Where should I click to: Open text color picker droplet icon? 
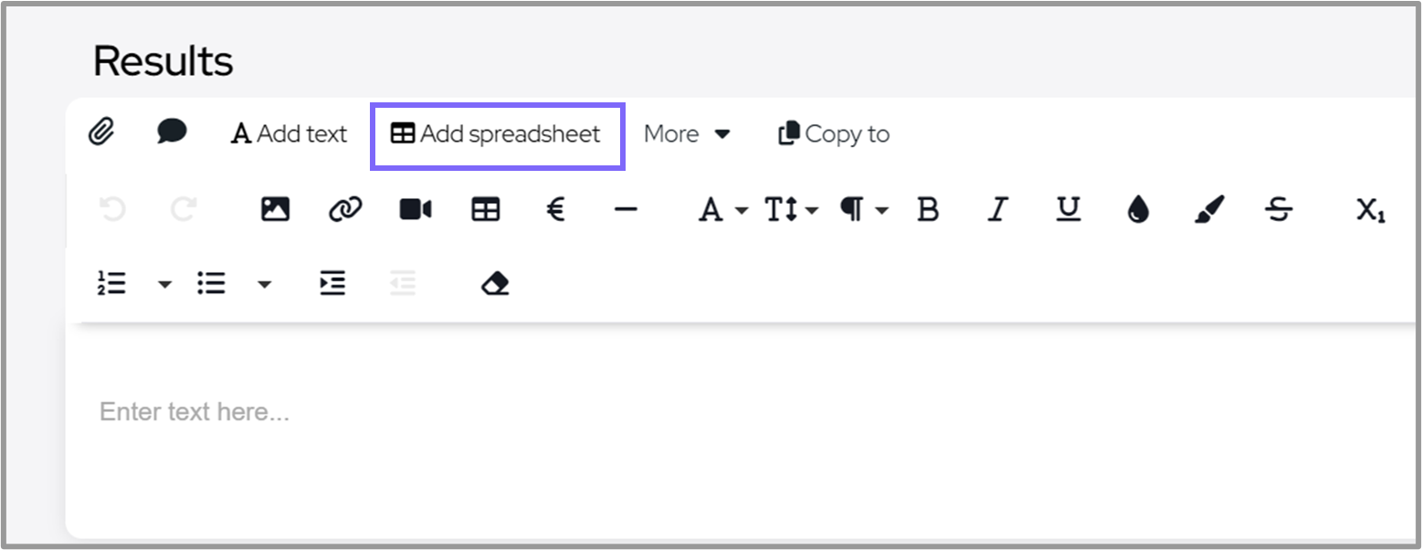coord(1138,210)
